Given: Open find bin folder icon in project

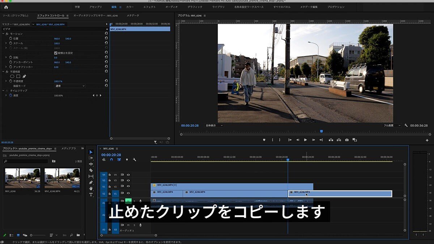Looking at the screenshot, I should (x=54, y=161).
